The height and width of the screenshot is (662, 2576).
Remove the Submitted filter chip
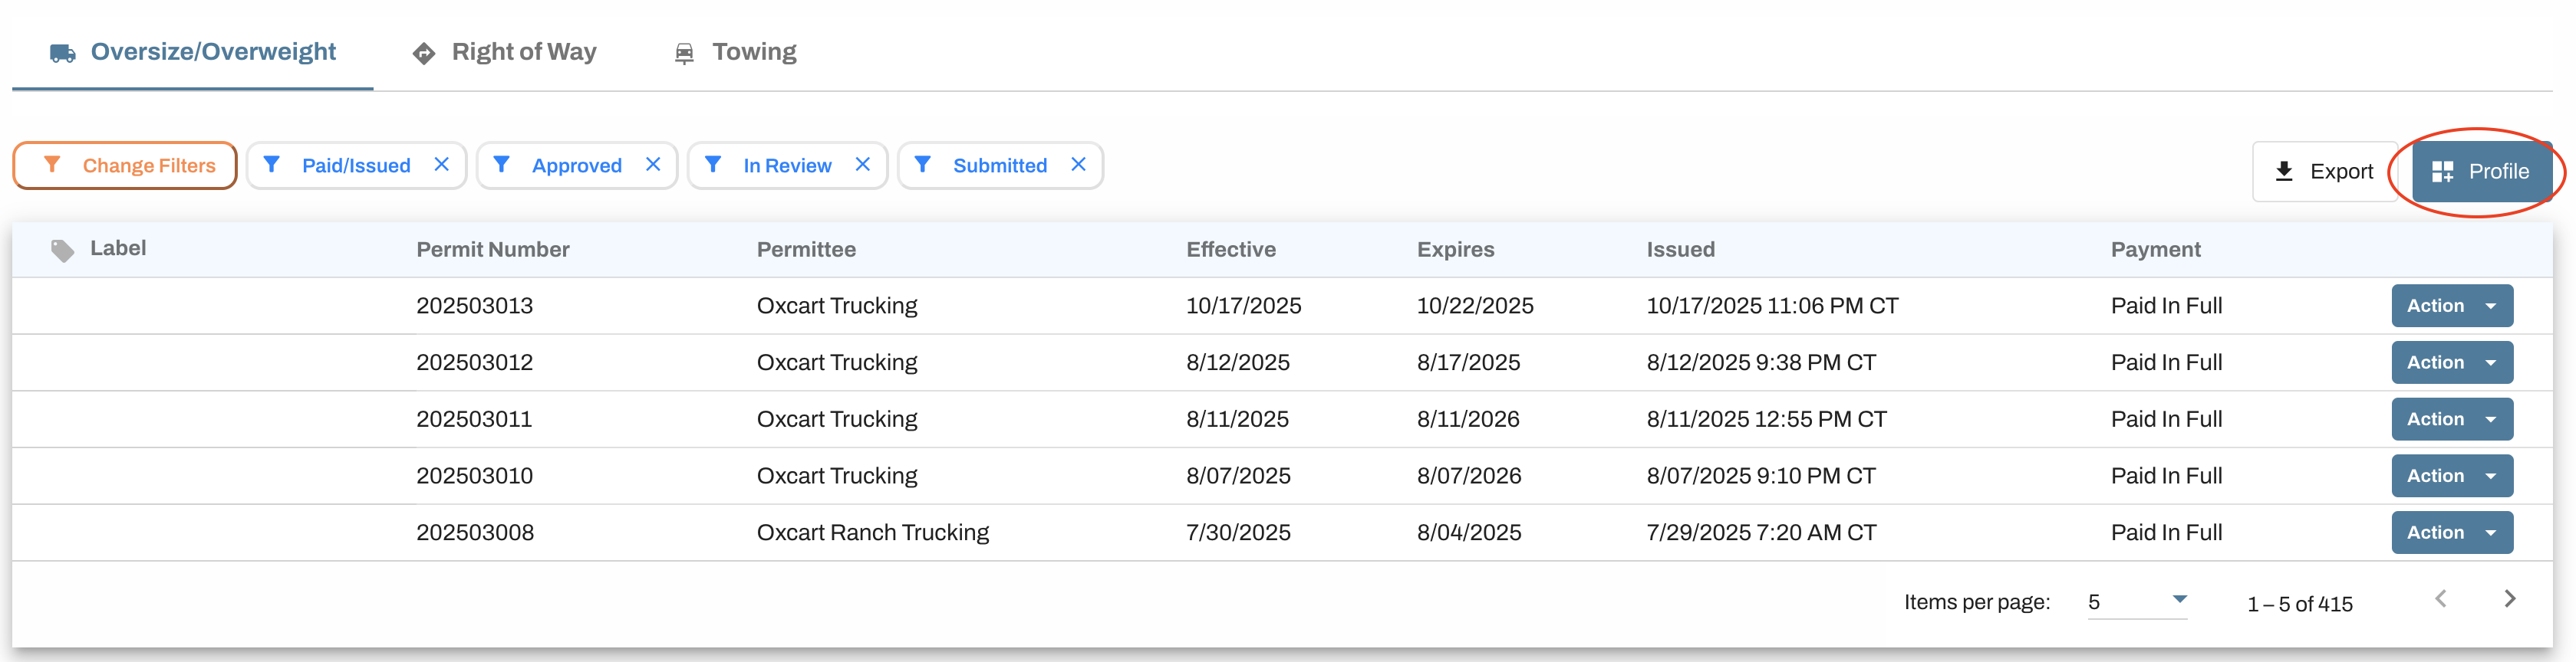(x=1078, y=165)
